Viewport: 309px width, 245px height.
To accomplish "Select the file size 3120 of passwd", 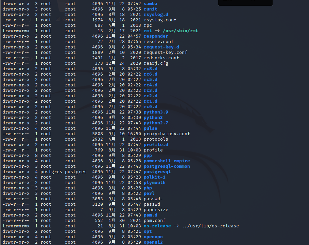I will 98,204.
